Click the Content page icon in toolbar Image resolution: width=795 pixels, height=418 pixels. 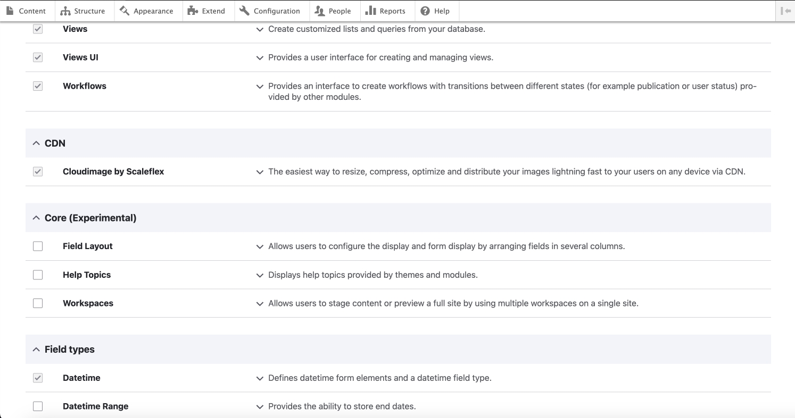click(x=10, y=11)
